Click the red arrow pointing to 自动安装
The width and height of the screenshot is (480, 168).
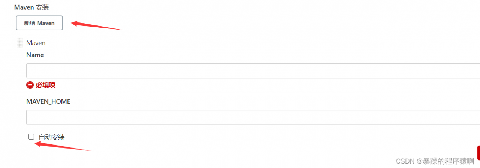pyautogui.click(x=63, y=146)
